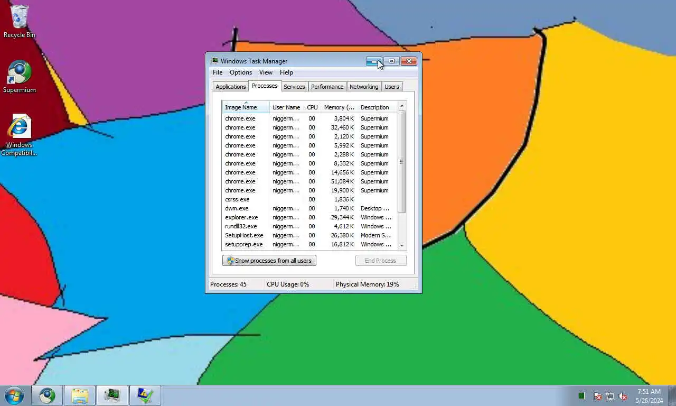This screenshot has width=676, height=406.
Task: Select chrome.exe row using 2,120 K
Action: [309, 136]
